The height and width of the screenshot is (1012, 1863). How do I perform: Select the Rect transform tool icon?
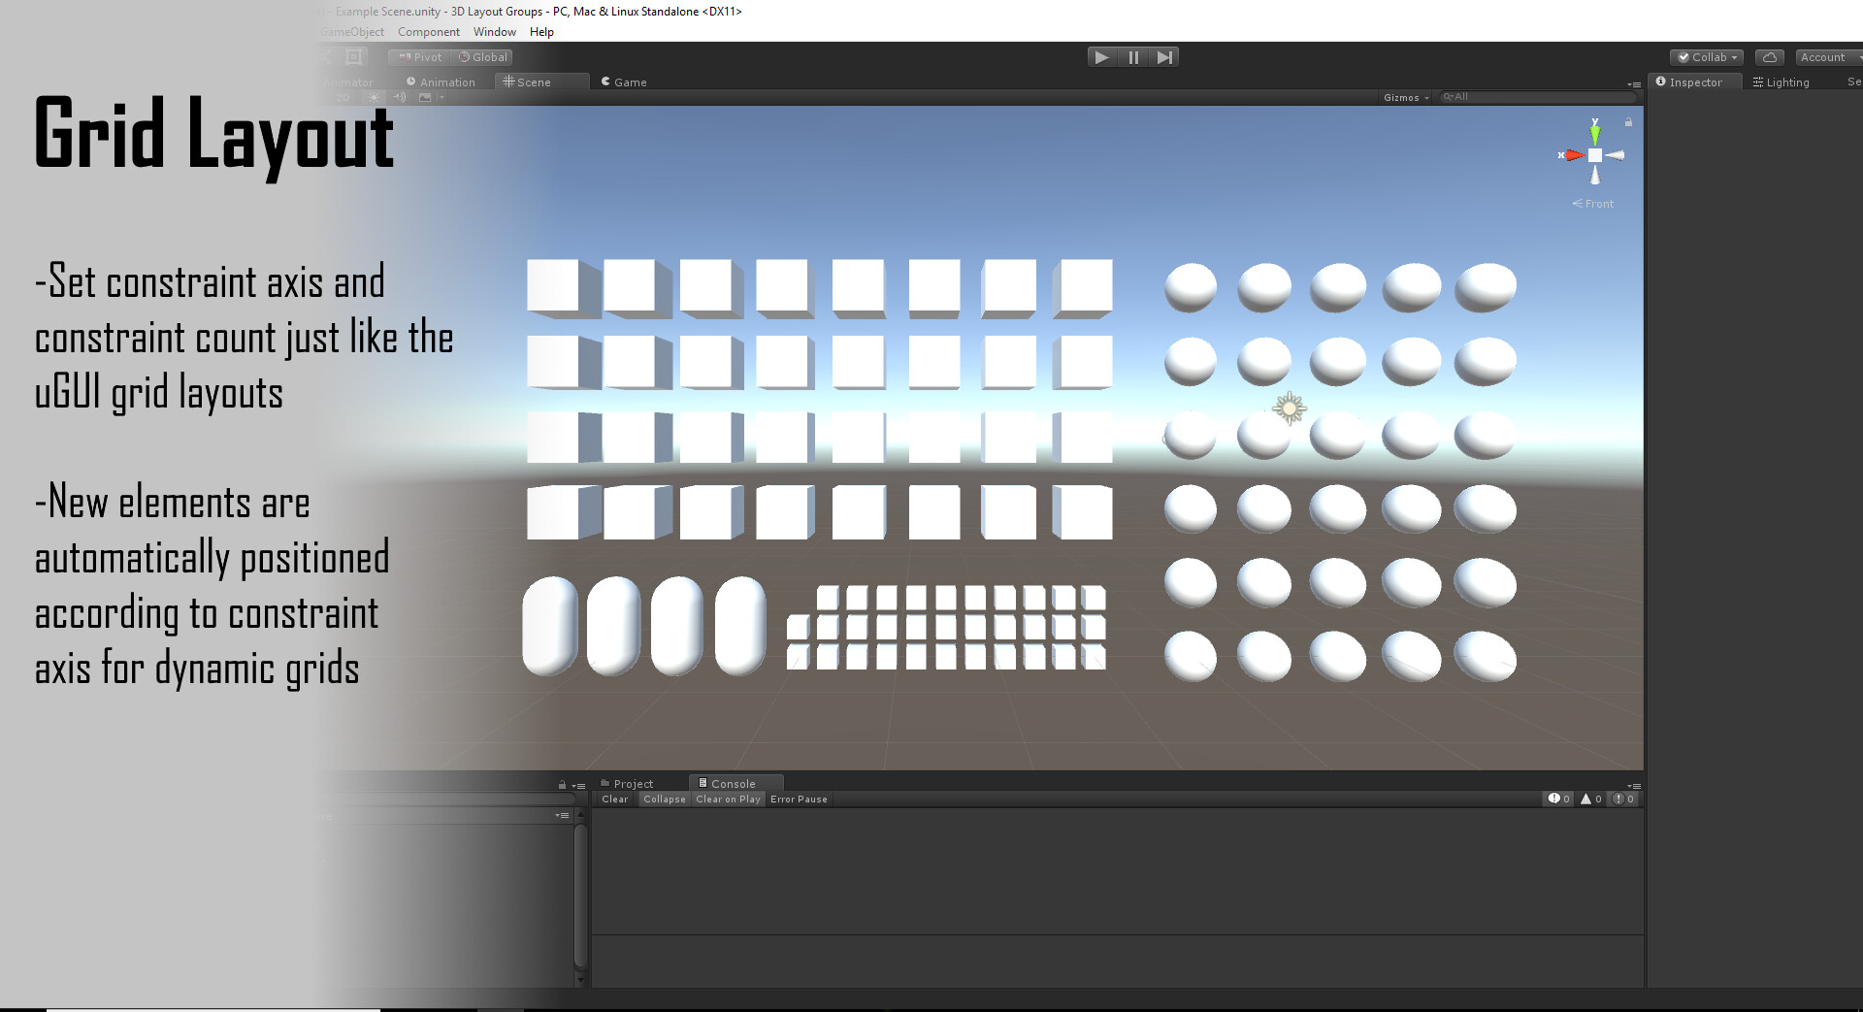354,57
